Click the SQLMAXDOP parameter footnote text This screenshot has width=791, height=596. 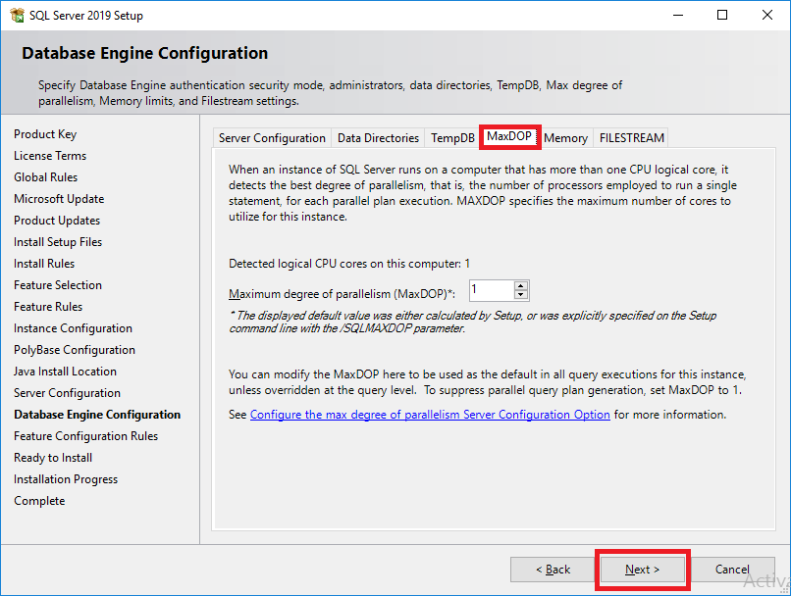473,322
